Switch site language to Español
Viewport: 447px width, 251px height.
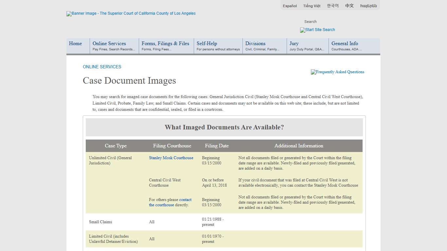[x=290, y=6]
